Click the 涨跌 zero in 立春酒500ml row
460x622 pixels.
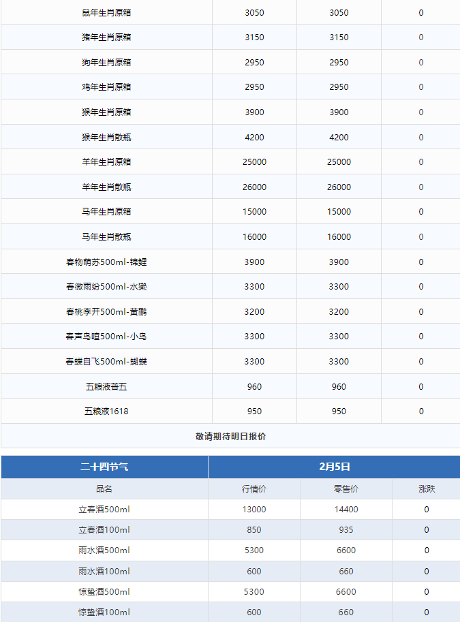click(x=427, y=510)
